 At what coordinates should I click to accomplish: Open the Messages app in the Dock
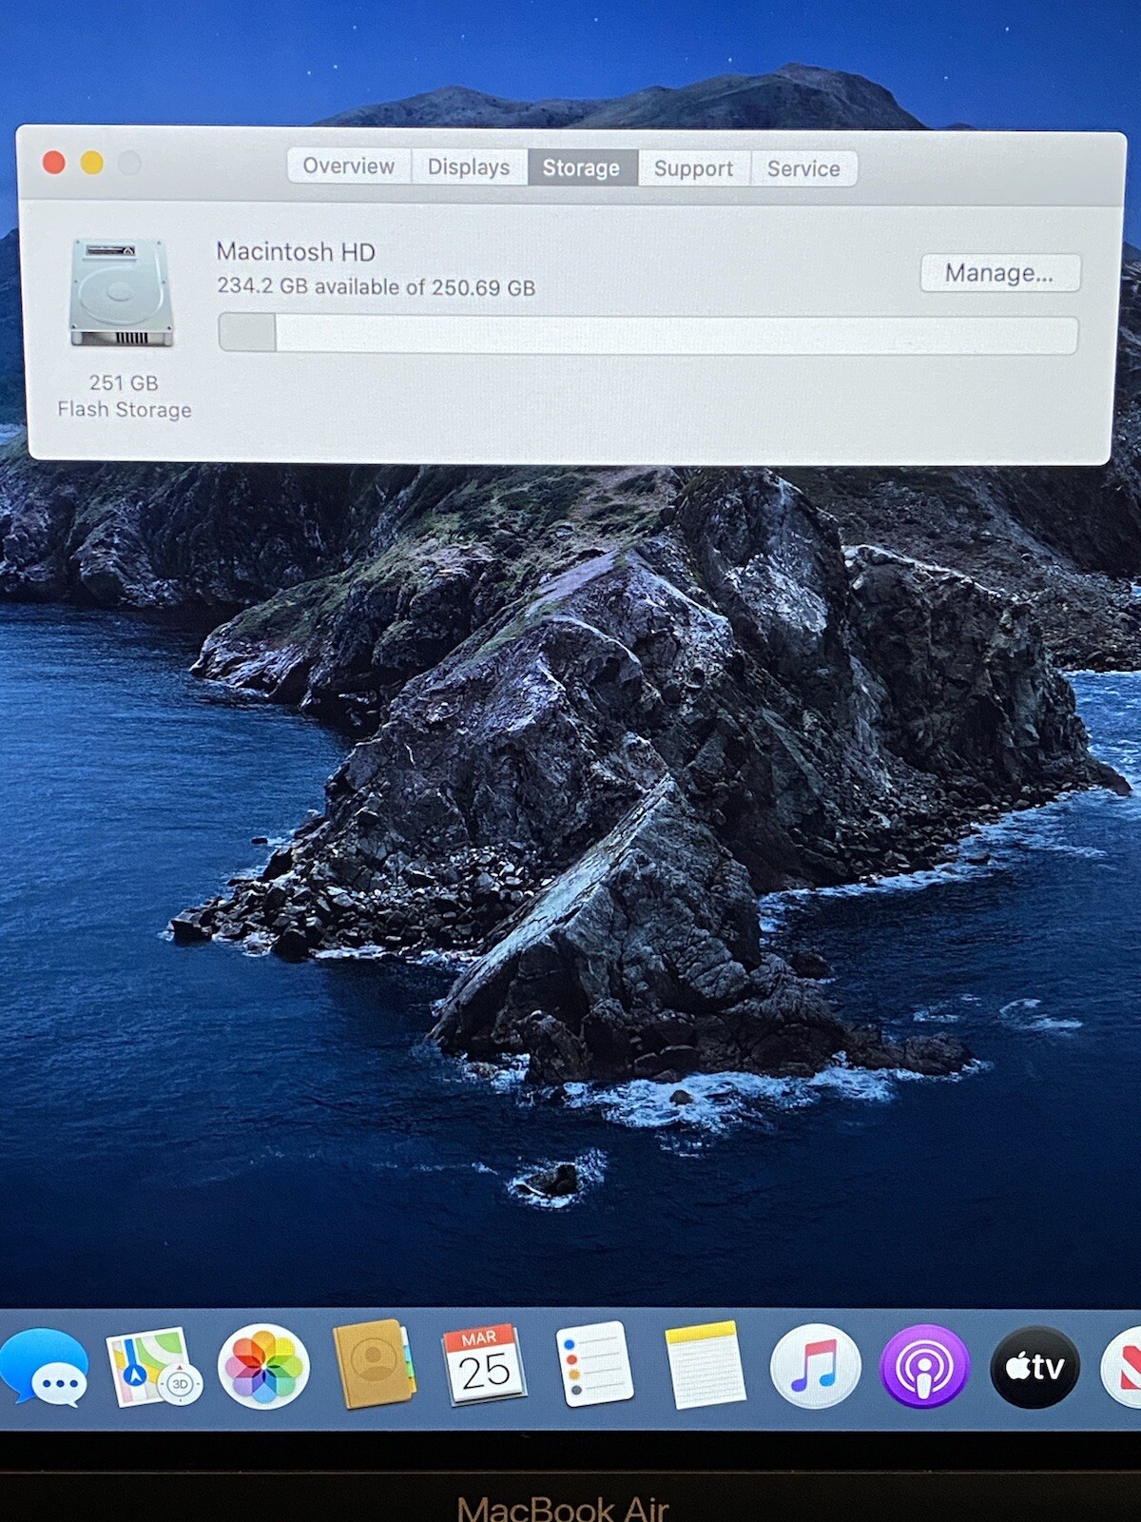[43, 1368]
